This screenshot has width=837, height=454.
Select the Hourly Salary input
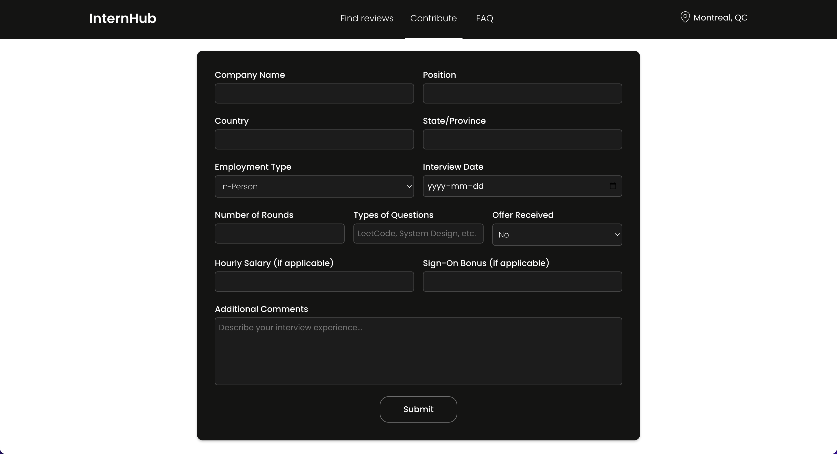tap(314, 282)
